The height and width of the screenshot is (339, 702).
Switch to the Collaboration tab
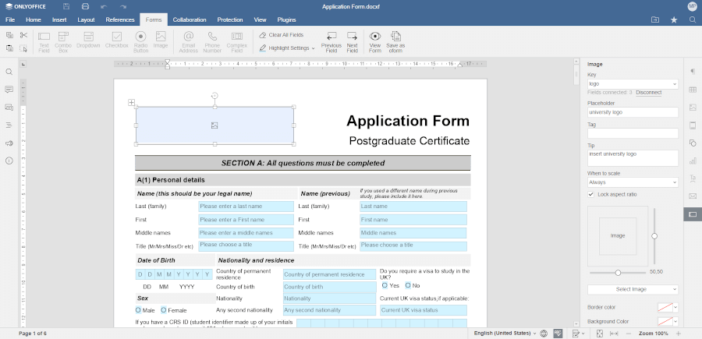point(190,19)
